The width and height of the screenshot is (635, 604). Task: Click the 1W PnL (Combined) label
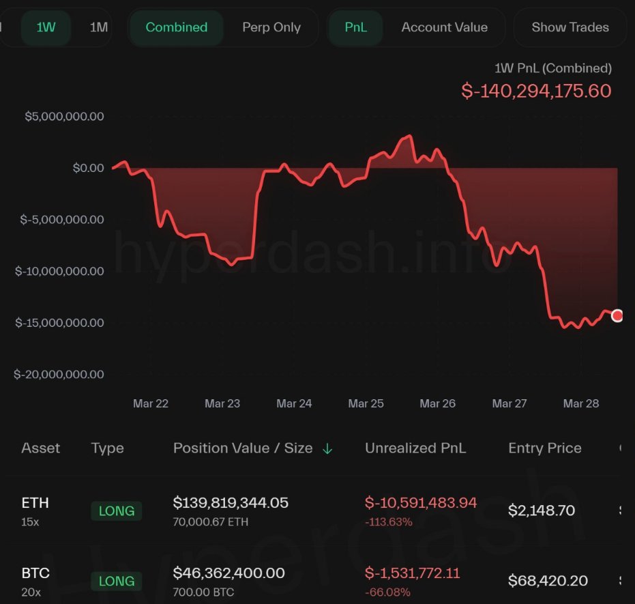pyautogui.click(x=552, y=68)
